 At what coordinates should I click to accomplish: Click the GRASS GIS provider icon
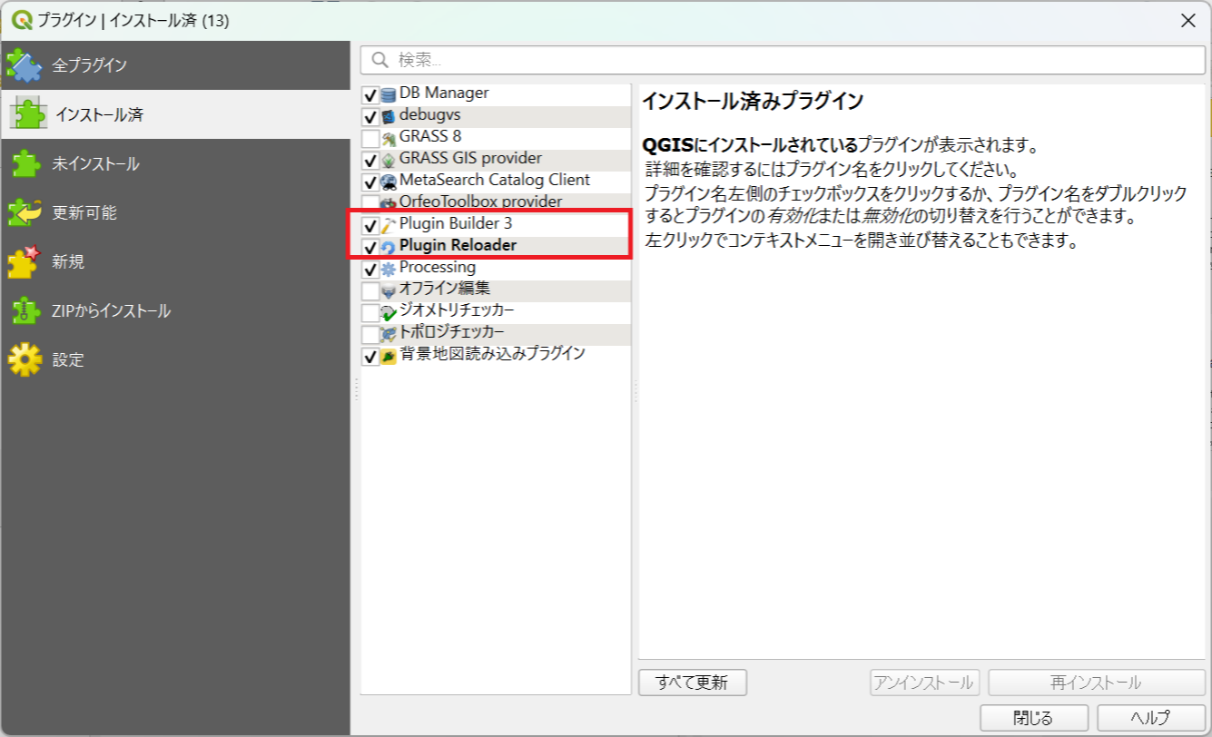pyautogui.click(x=389, y=160)
